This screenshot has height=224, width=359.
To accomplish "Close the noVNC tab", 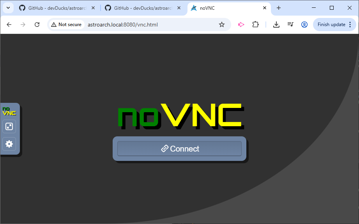I will click(x=265, y=8).
